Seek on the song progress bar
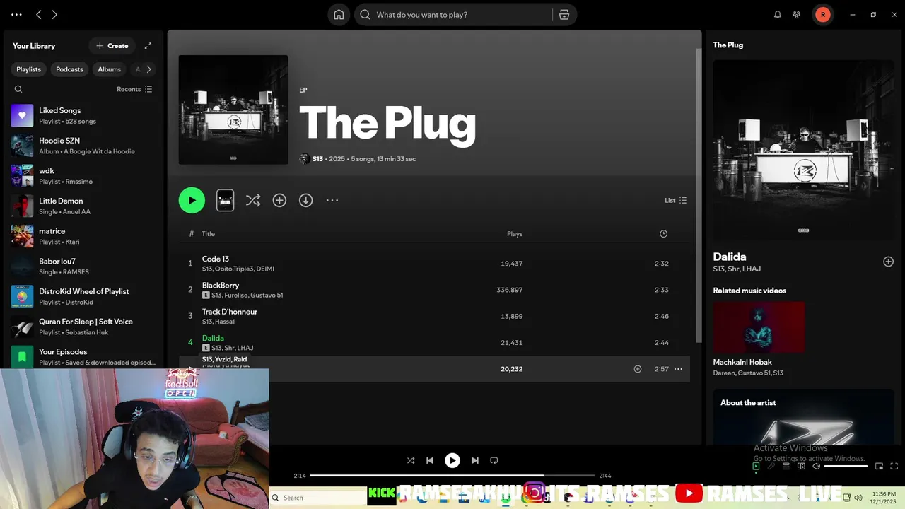The width and height of the screenshot is (905, 509). point(452,476)
